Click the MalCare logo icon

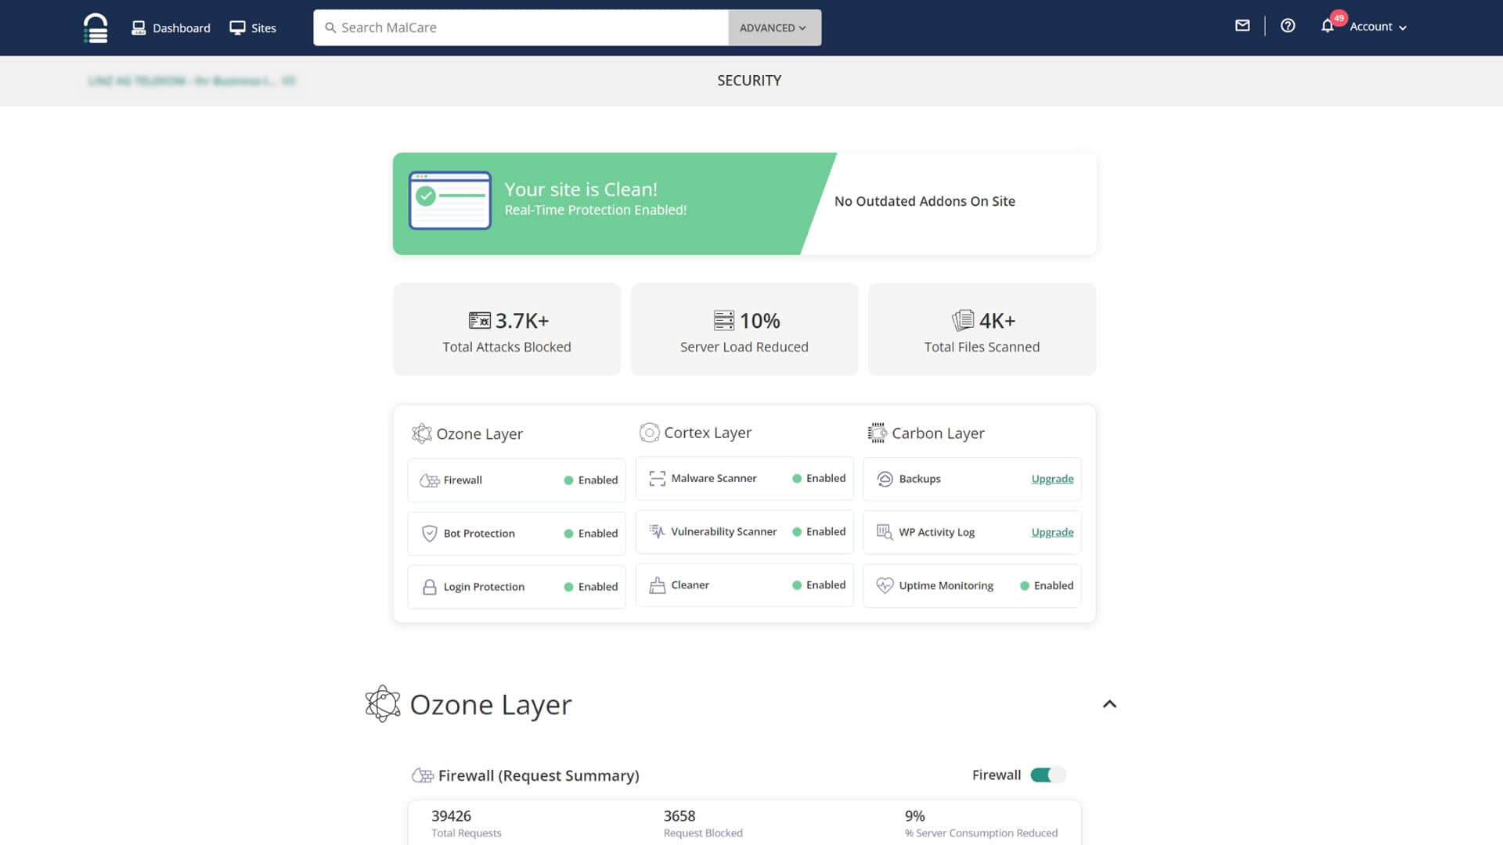96,28
